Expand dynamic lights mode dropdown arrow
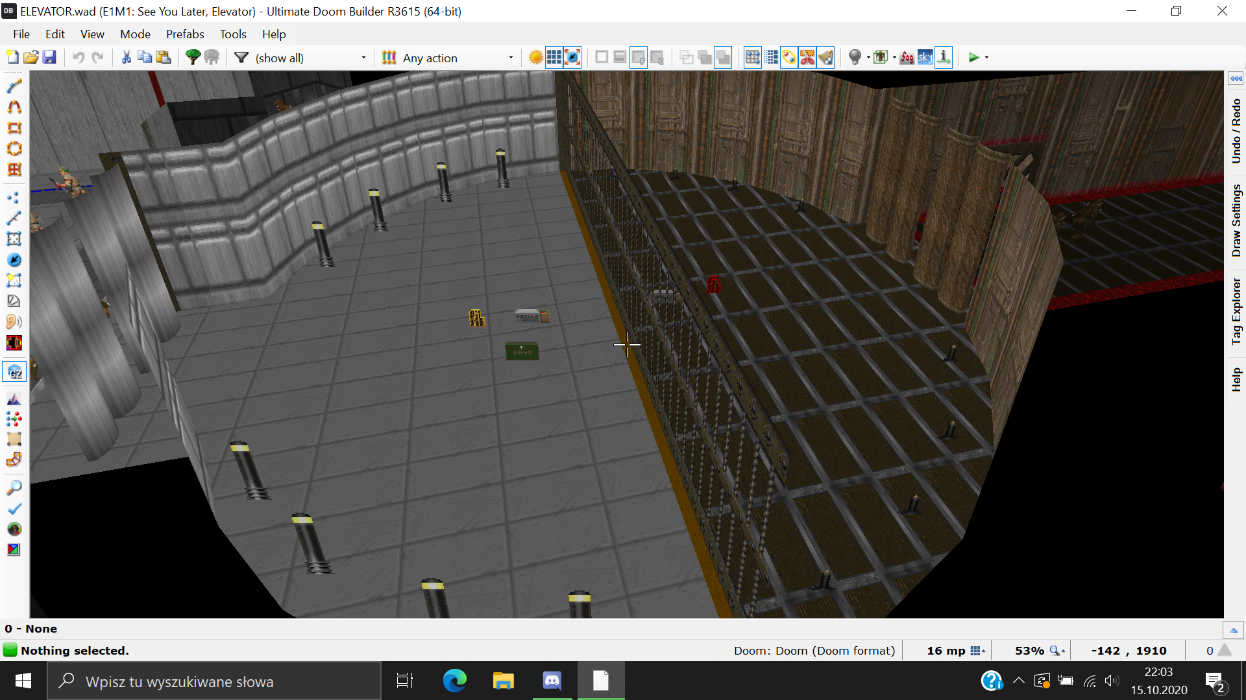This screenshot has width=1246, height=700. (x=868, y=58)
